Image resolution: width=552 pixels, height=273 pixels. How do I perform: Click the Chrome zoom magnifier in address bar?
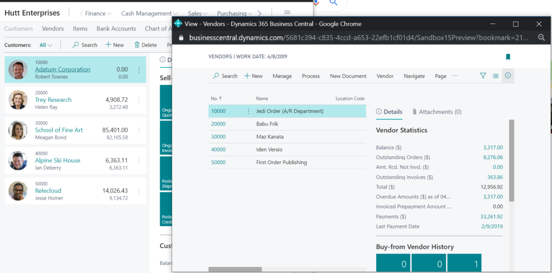[x=541, y=38]
